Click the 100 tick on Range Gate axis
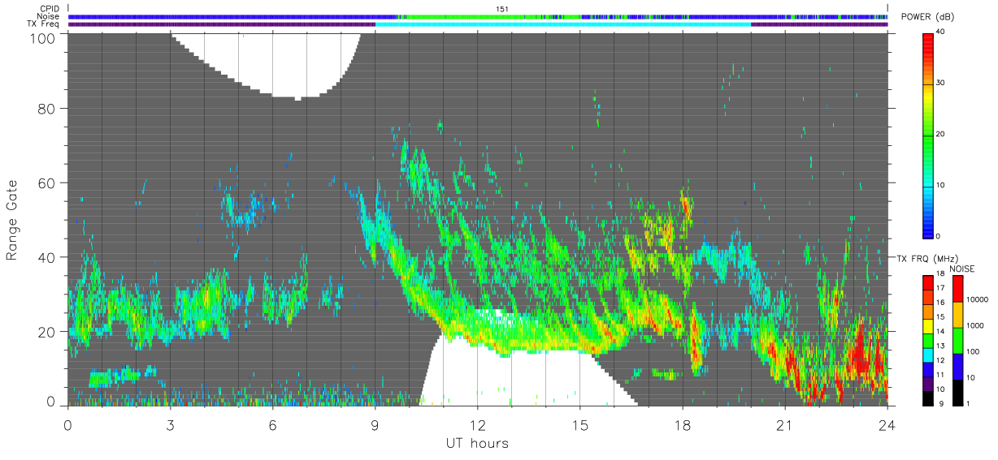This screenshot has width=998, height=460. (43, 38)
